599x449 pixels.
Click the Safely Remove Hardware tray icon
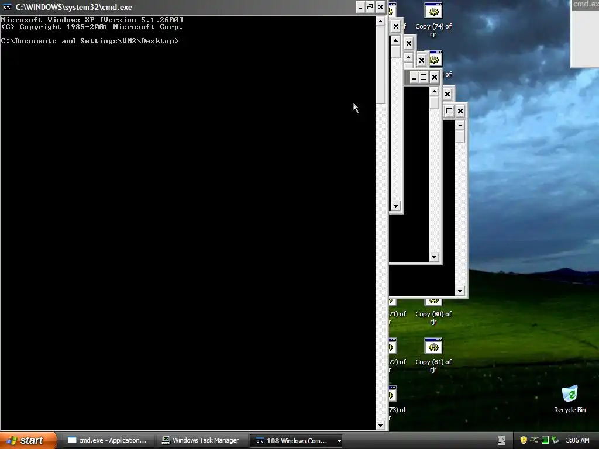pyautogui.click(x=534, y=440)
